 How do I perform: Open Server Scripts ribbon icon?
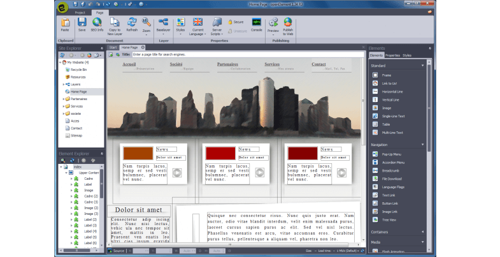[x=217, y=22]
